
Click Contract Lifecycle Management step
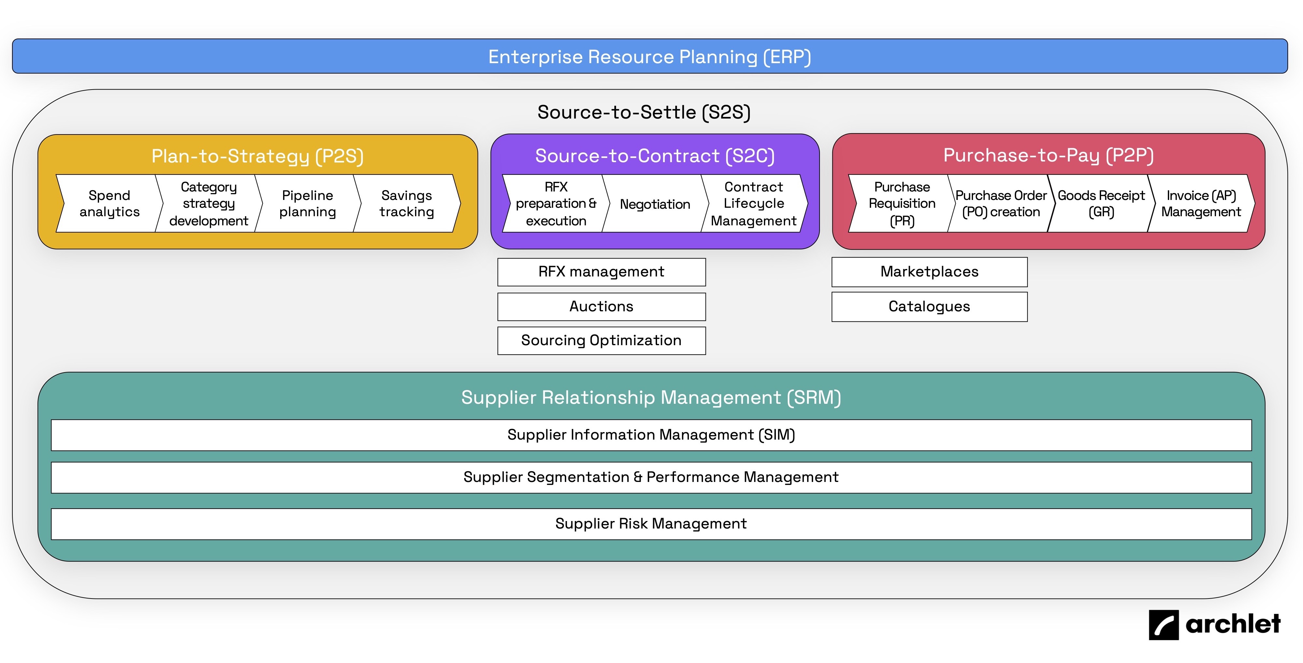coord(753,203)
